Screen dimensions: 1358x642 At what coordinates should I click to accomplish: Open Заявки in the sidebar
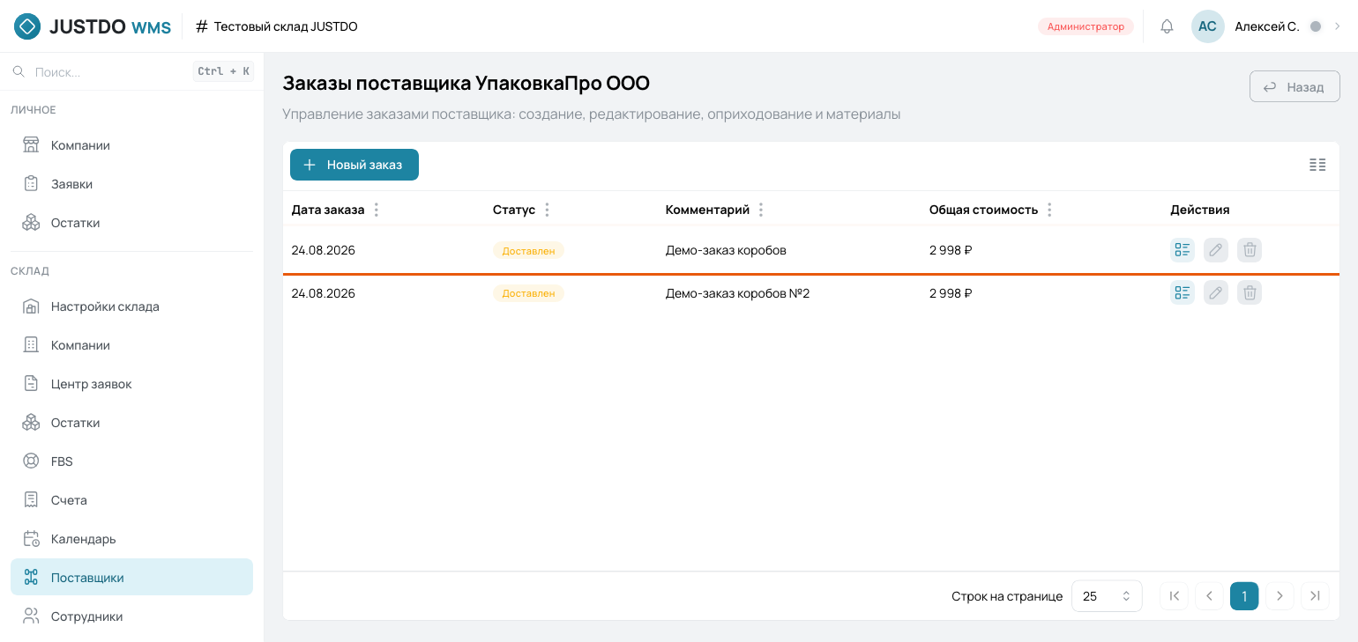[132, 184]
